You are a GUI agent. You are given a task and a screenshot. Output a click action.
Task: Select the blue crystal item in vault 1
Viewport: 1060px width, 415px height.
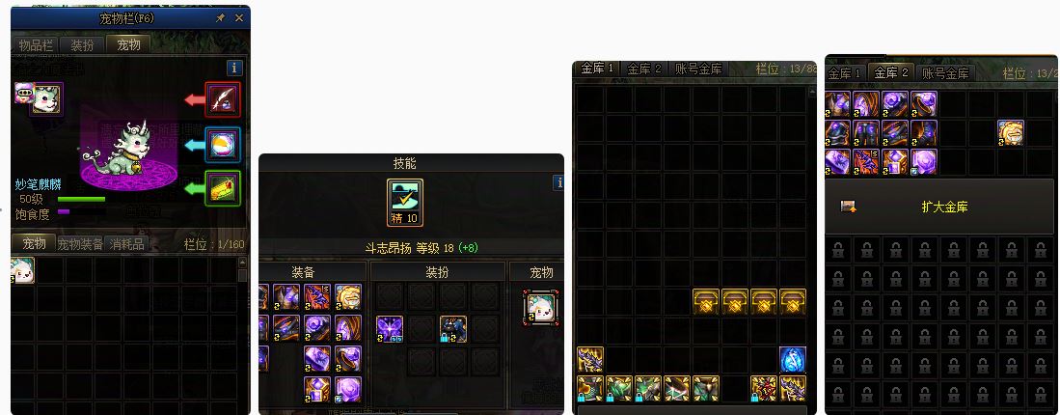click(792, 360)
